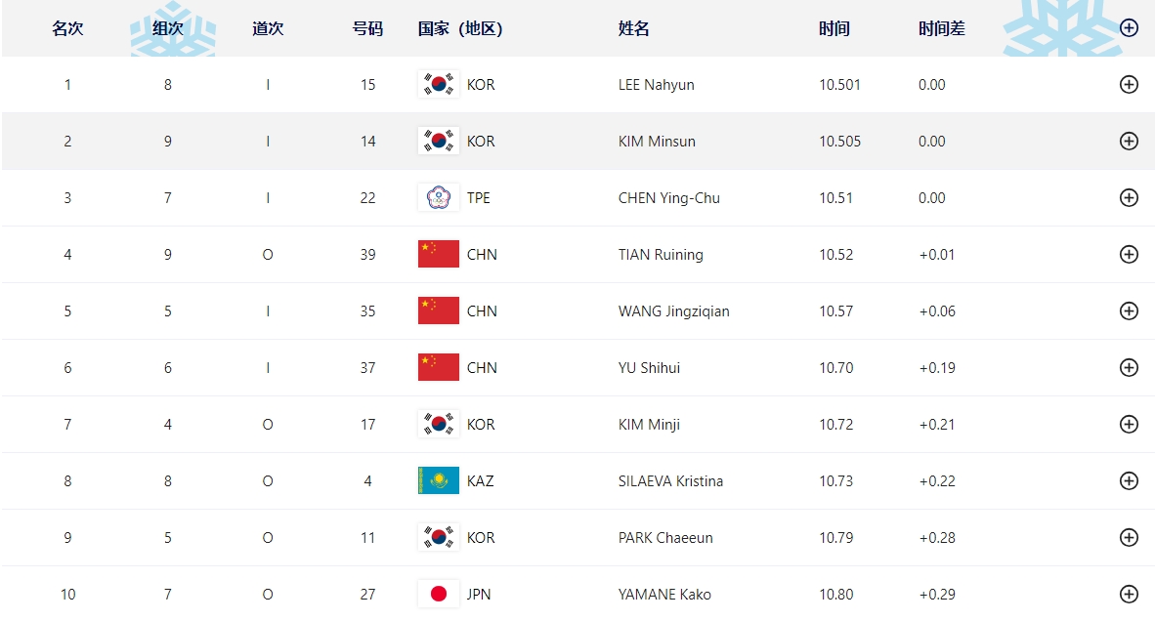
Task: Click the Chinese Taipei flag icon
Action: click(439, 198)
